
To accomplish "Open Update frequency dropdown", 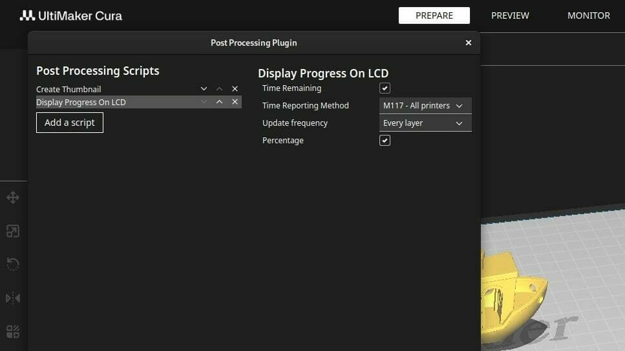I will tap(425, 123).
